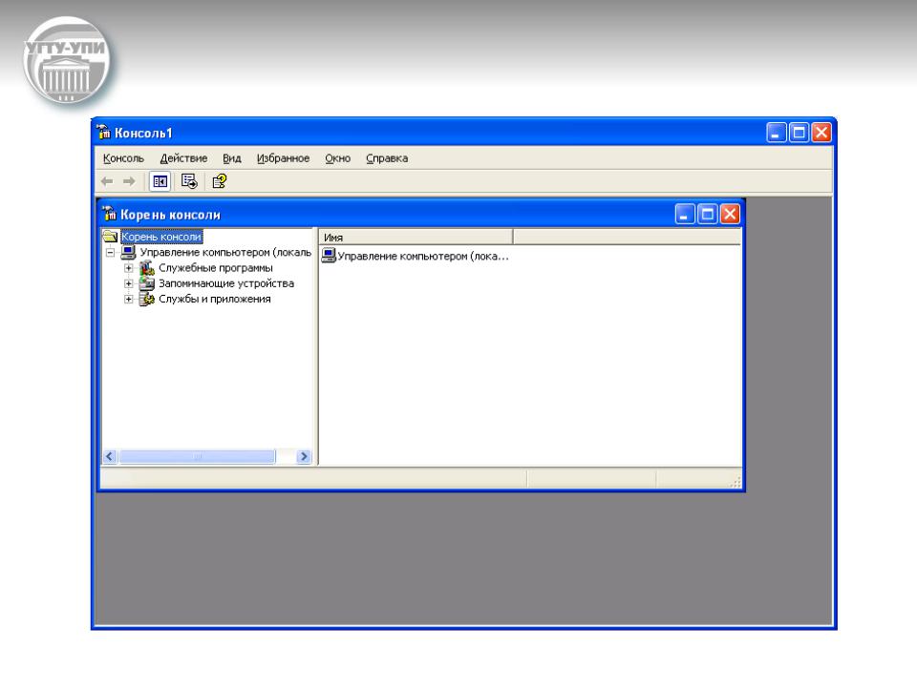
Task: Click the tree scrollbar left arrow
Action: click(x=109, y=456)
